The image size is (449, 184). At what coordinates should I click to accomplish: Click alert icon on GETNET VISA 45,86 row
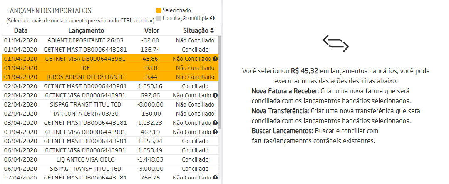pyautogui.click(x=215, y=59)
